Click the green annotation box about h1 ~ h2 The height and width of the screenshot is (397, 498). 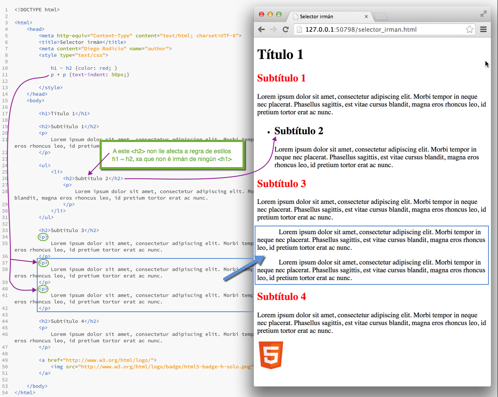172,155
